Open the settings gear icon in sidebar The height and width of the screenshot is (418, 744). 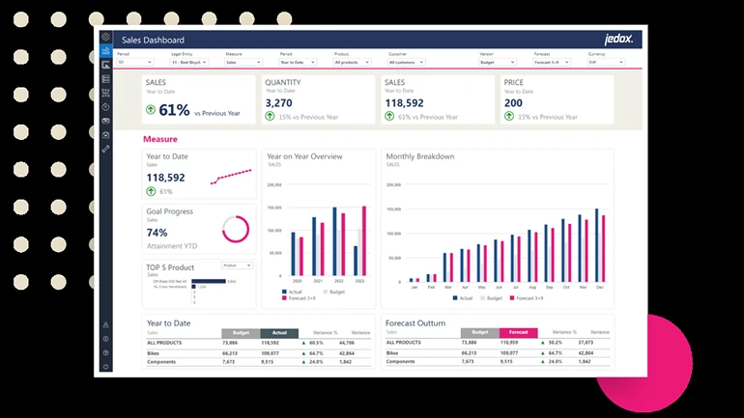coord(105,37)
